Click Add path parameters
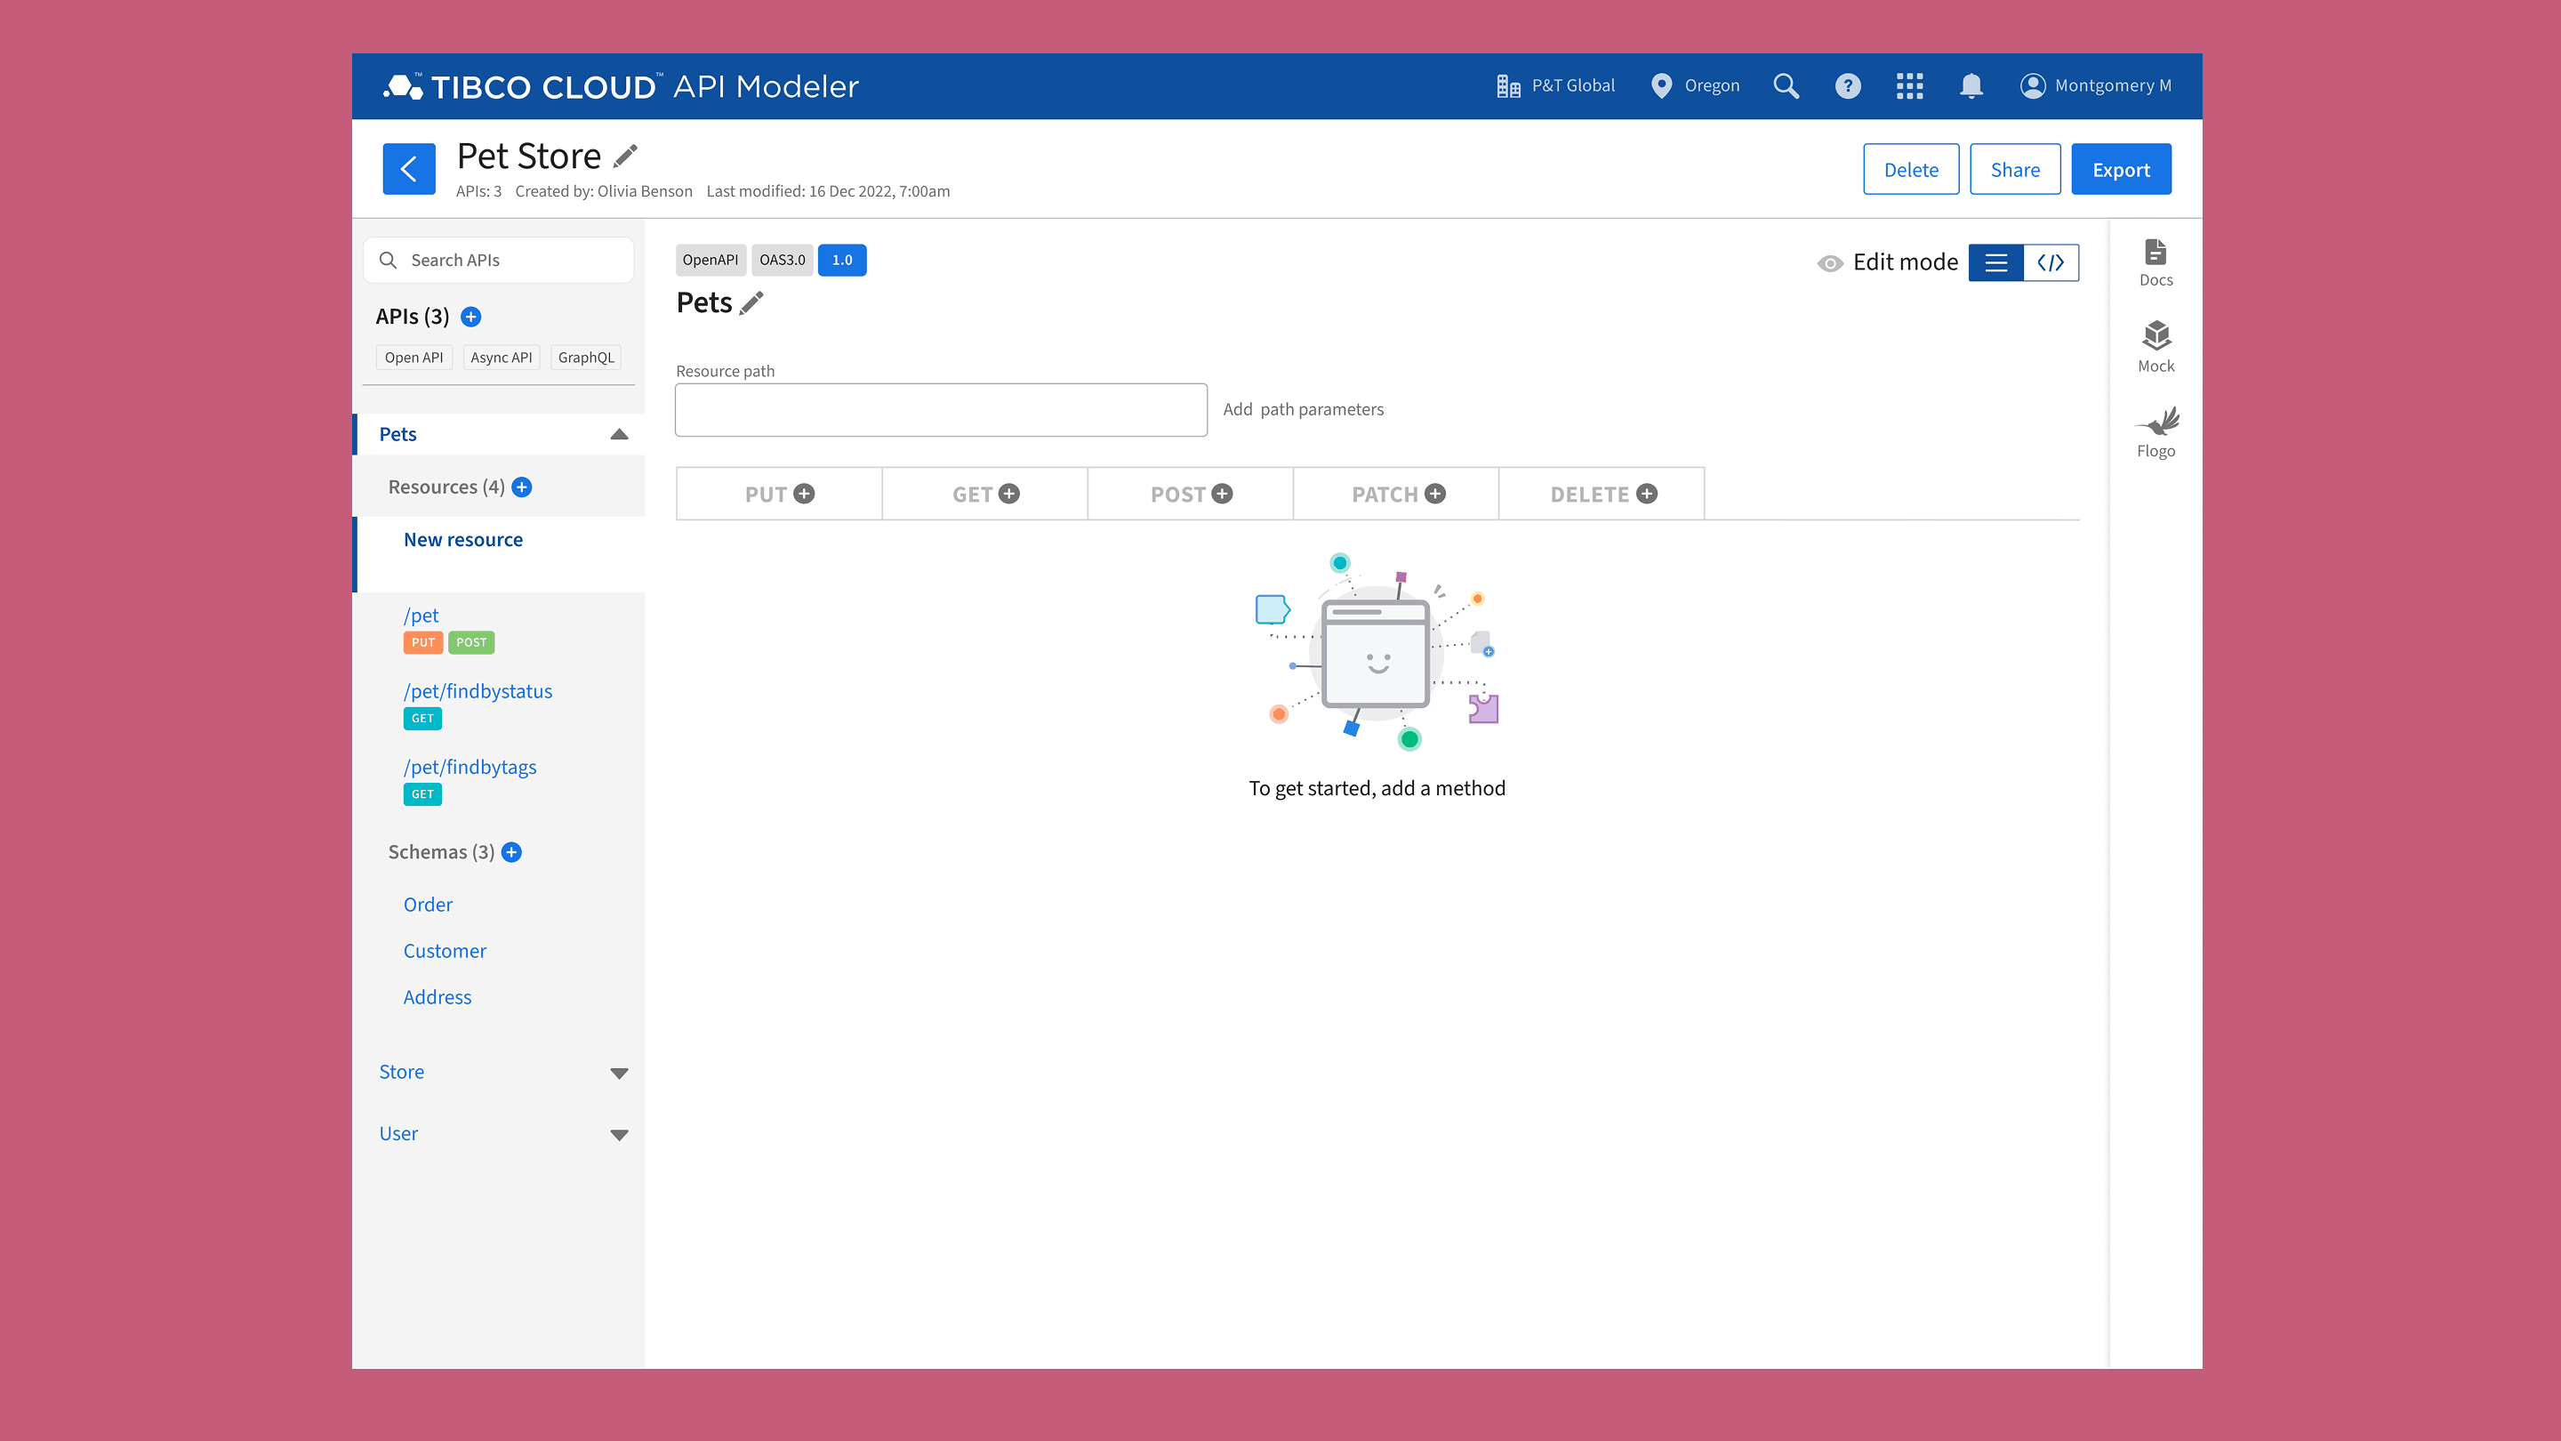 (x=1304, y=409)
